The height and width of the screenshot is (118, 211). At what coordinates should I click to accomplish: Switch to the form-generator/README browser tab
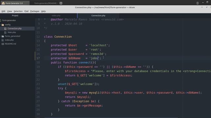coord(45,3)
